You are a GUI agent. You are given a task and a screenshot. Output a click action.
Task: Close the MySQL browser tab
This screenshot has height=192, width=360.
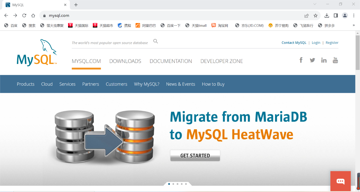[x=65, y=5]
